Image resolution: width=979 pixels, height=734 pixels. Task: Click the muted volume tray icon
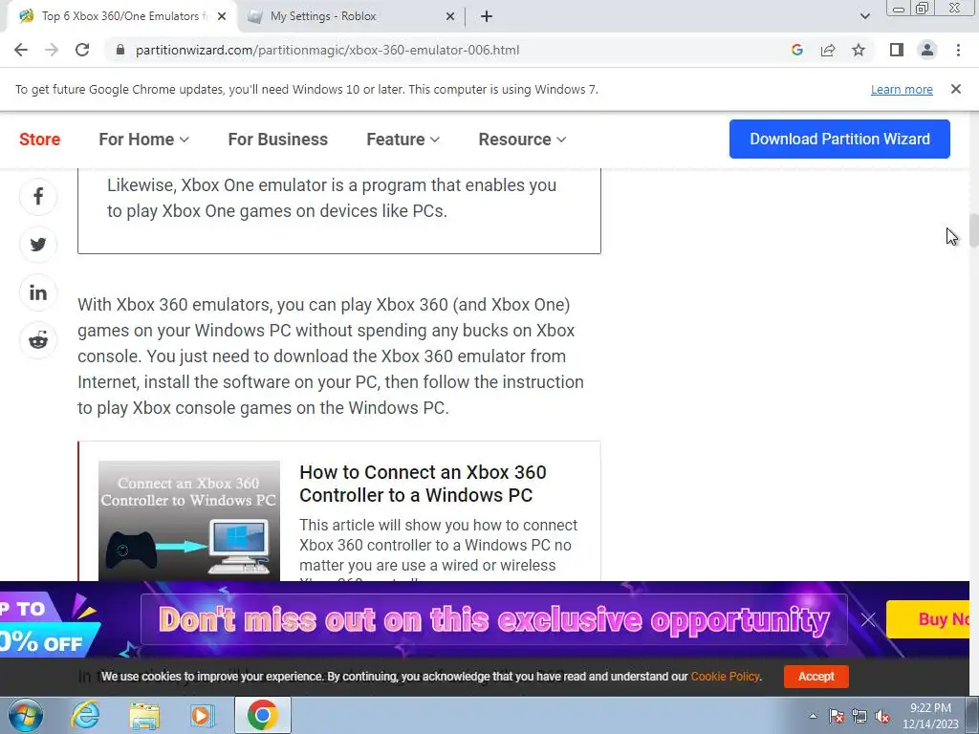point(882,716)
